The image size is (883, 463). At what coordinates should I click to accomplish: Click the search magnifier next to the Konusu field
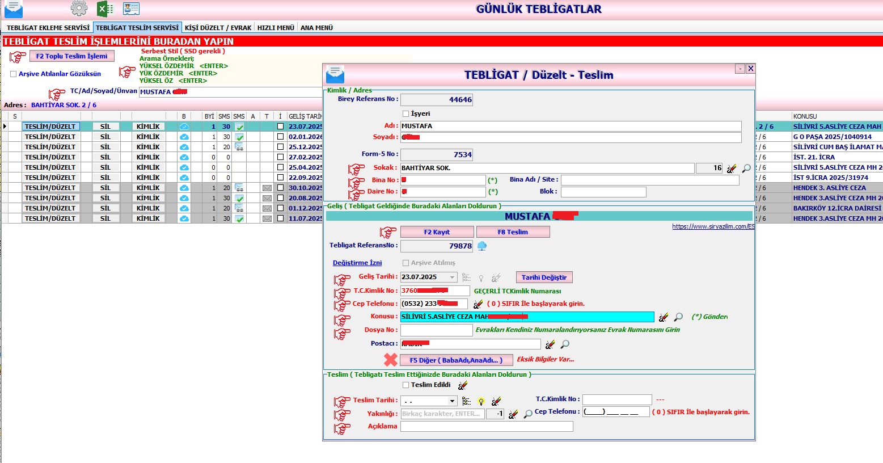[x=678, y=317]
